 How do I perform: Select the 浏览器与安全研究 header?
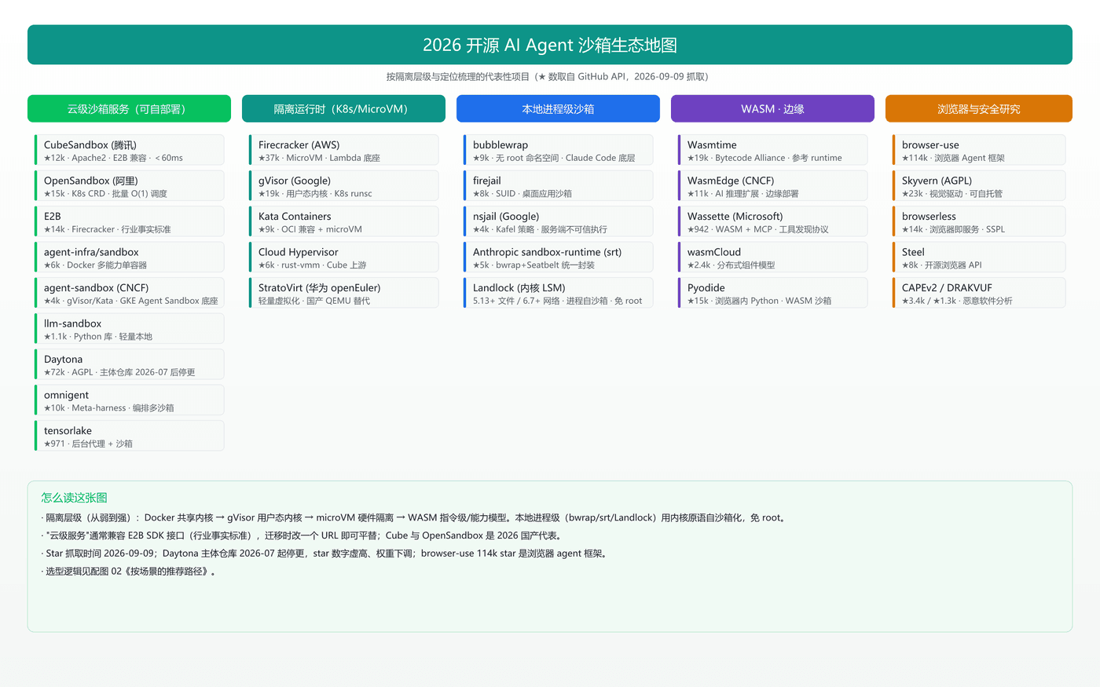click(979, 108)
